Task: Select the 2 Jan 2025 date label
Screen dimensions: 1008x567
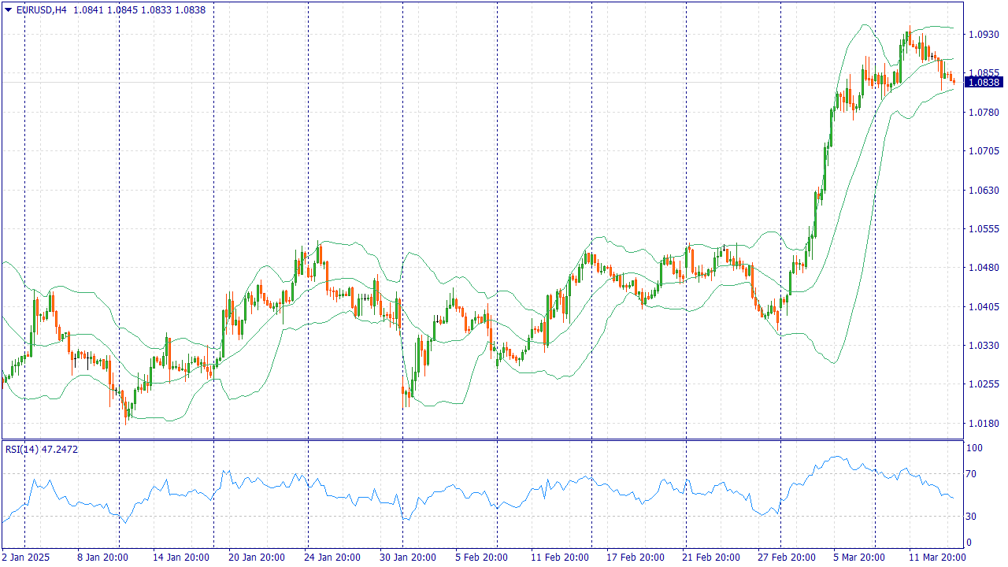Action: point(26,558)
